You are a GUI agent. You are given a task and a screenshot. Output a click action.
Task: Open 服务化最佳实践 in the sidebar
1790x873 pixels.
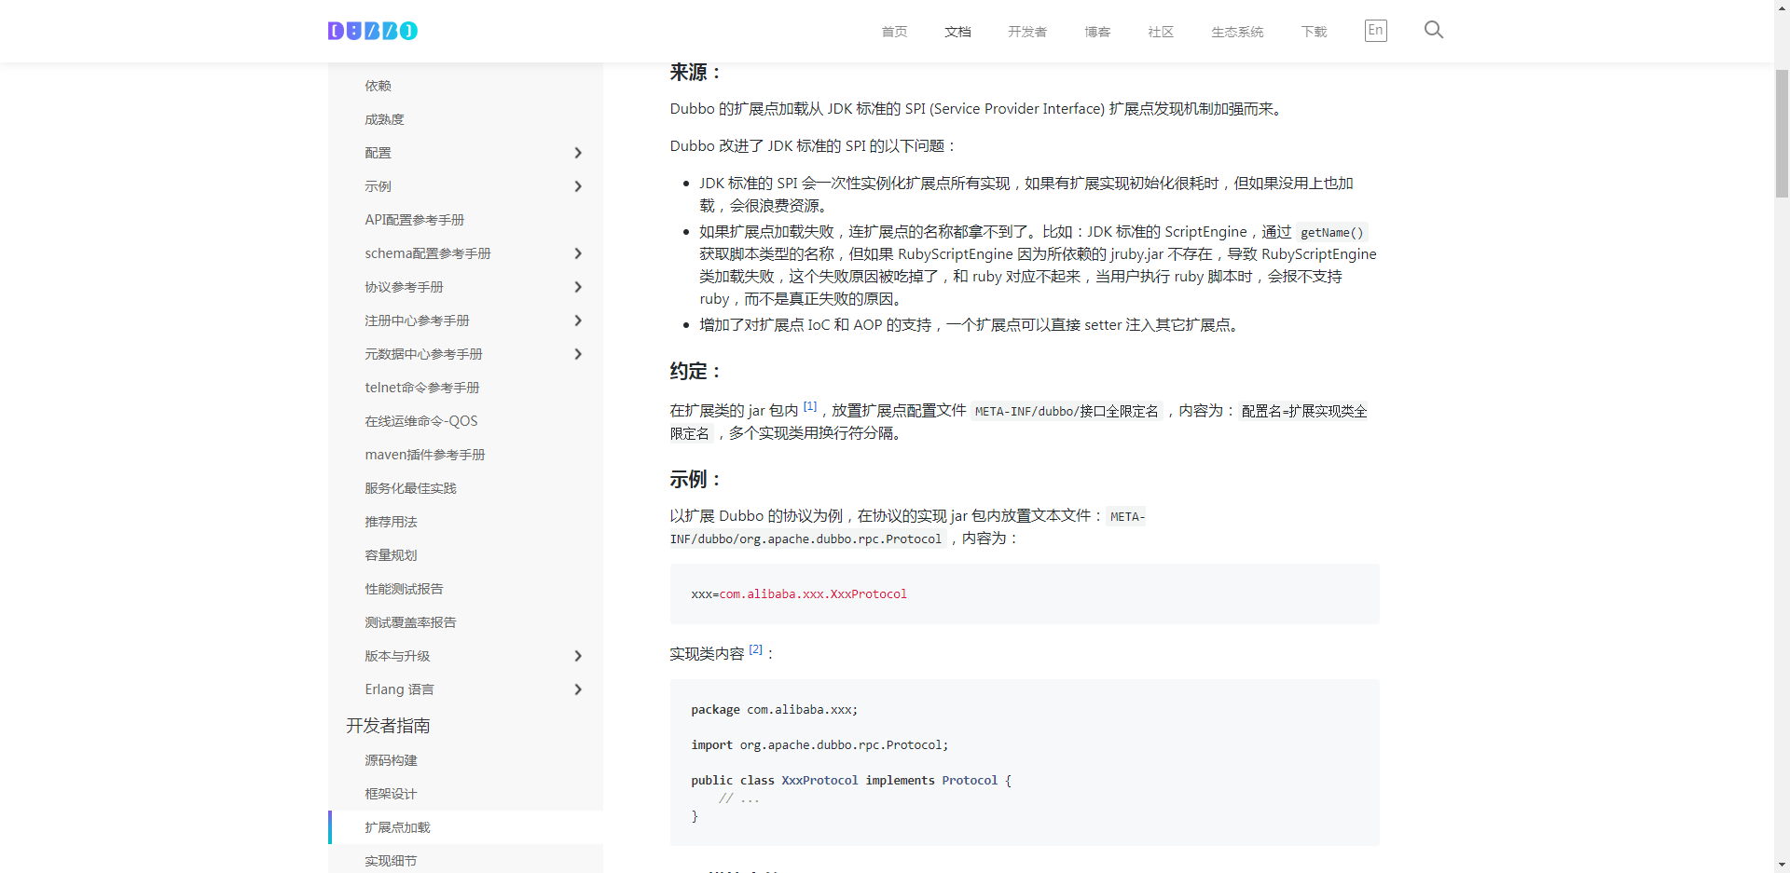pyautogui.click(x=410, y=488)
